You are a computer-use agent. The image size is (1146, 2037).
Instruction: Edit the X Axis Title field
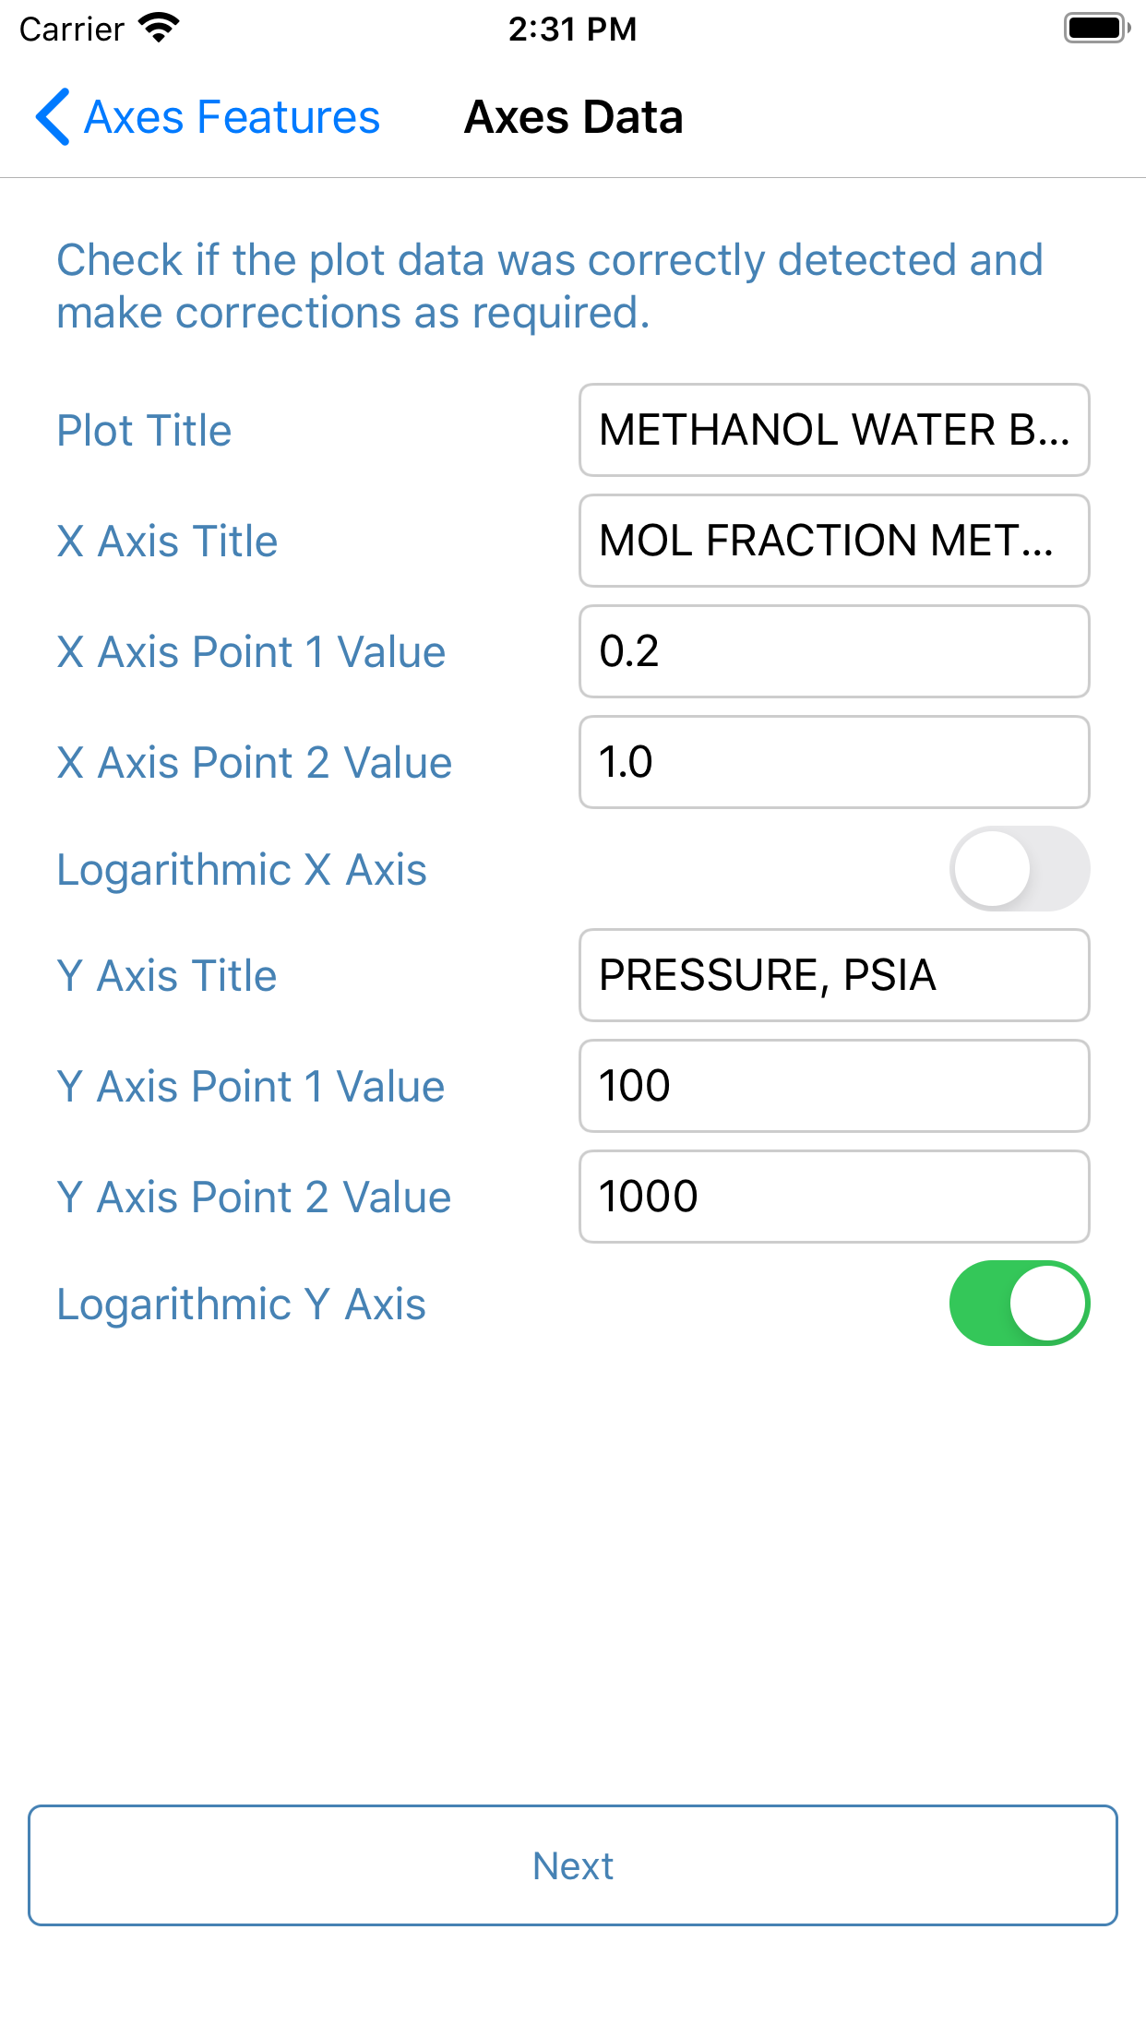click(x=833, y=541)
